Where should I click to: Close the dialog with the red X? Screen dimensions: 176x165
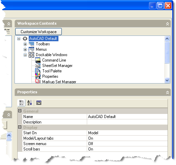click(x=168, y=5)
